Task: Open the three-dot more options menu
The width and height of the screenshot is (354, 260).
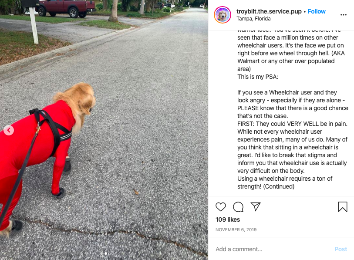Action: pyautogui.click(x=344, y=15)
